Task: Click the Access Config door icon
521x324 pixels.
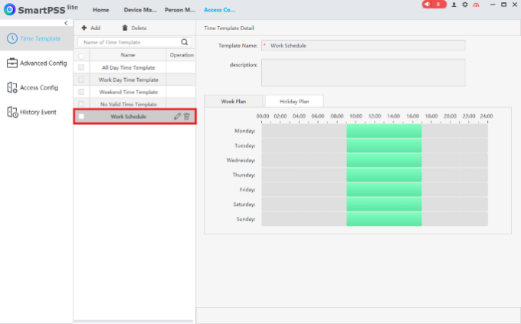Action: (x=12, y=87)
